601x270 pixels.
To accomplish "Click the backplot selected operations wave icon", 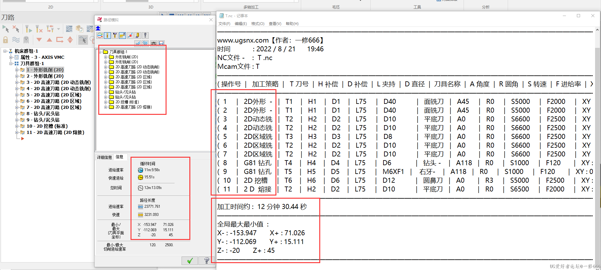I will [69, 29].
